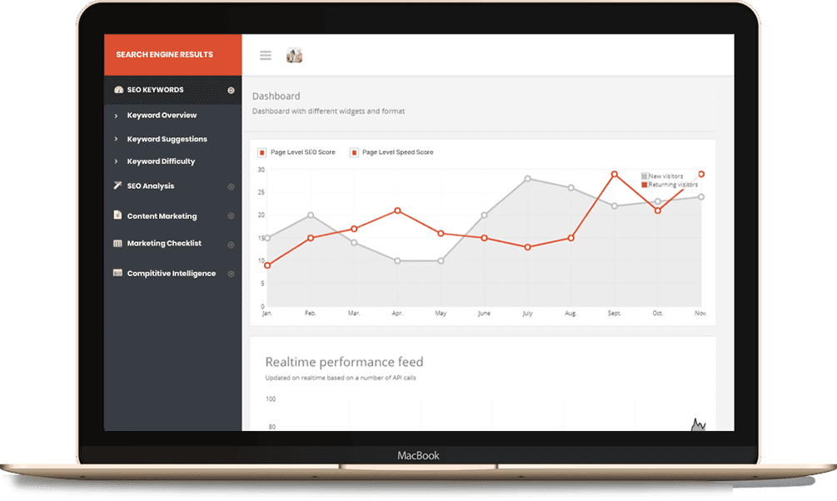Open the hamburger menu icon

point(266,55)
